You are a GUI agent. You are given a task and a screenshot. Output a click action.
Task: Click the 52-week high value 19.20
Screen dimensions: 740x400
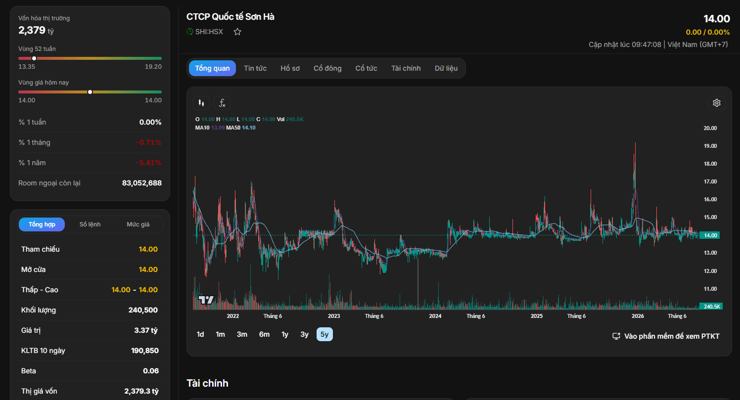pyautogui.click(x=153, y=67)
